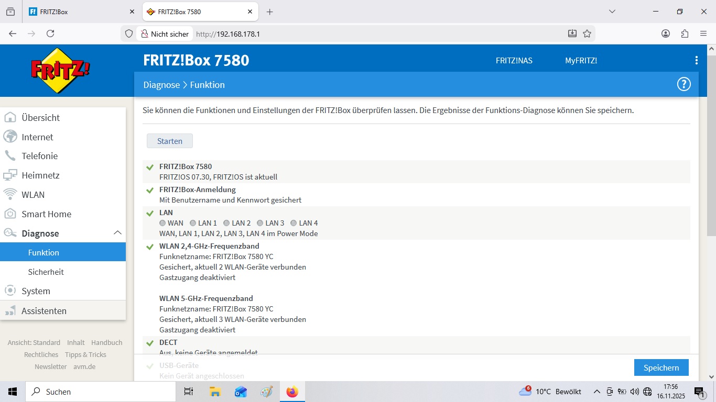The height and width of the screenshot is (402, 716).
Task: Open the notification center icon
Action: pyautogui.click(x=699, y=392)
